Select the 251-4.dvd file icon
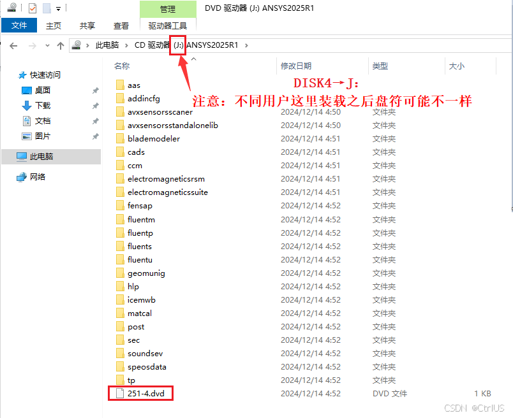Screen dimensions: 513x418 tap(120, 394)
